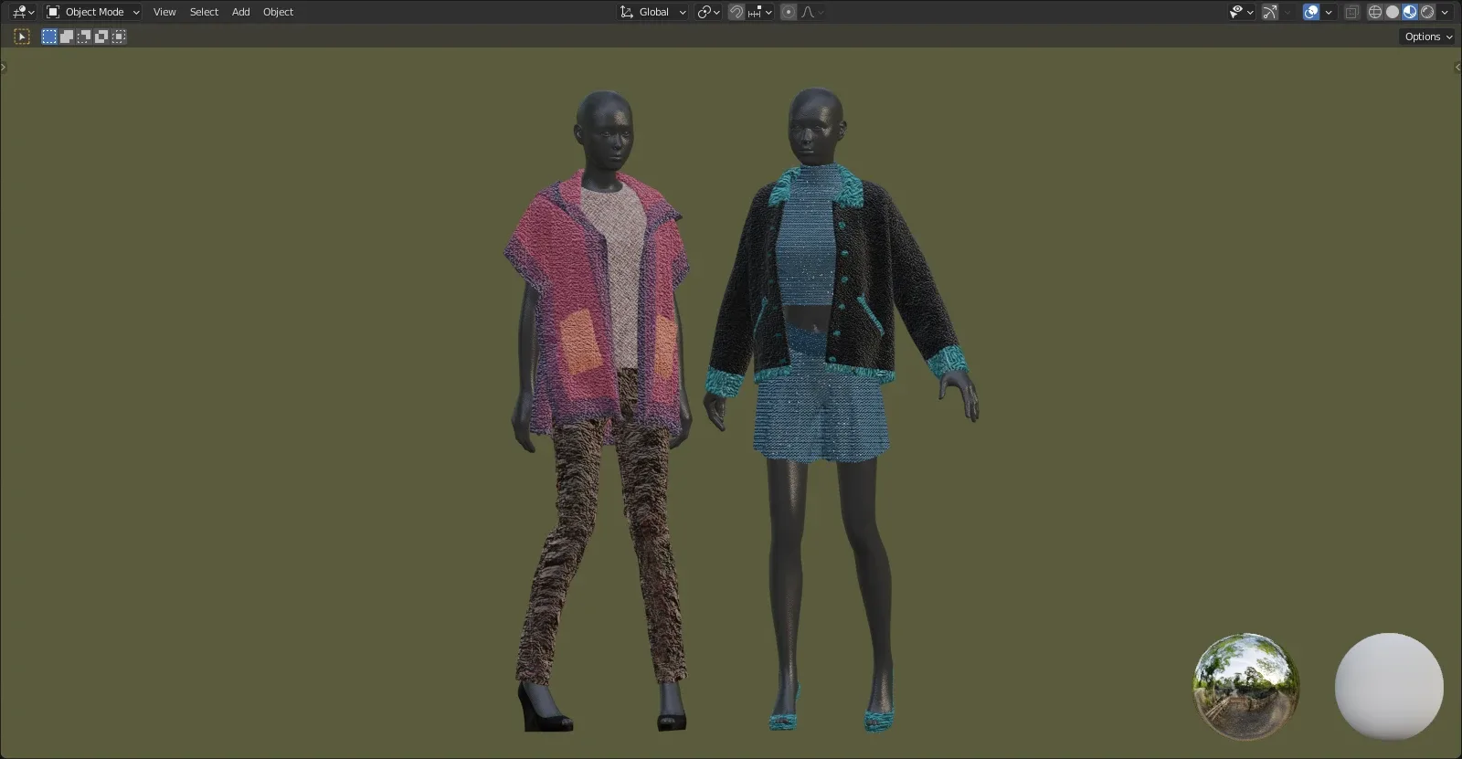Open the overlays options dropdown

click(x=1329, y=12)
